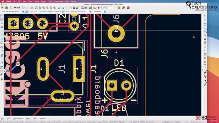219x123 pixels.
Task: Run the Design Rules Checker
Action: point(94,8)
